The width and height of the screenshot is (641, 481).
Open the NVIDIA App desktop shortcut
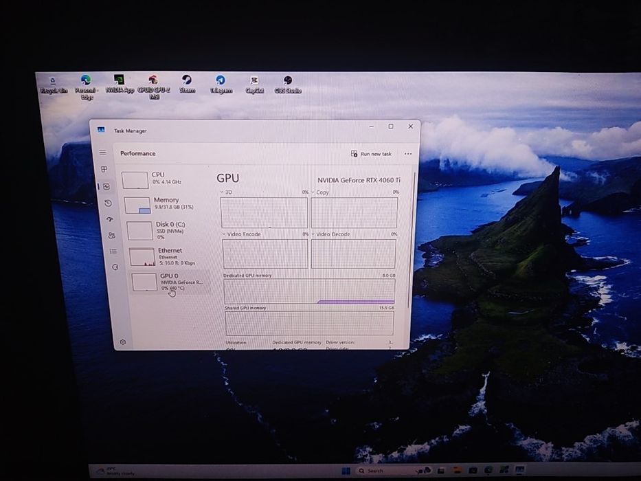120,84
